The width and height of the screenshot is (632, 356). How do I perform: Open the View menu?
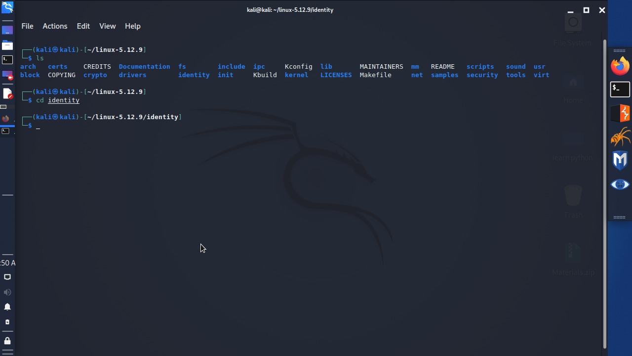(107, 26)
